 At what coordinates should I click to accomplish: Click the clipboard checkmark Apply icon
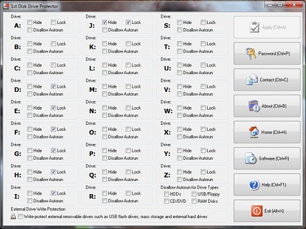tap(254, 27)
